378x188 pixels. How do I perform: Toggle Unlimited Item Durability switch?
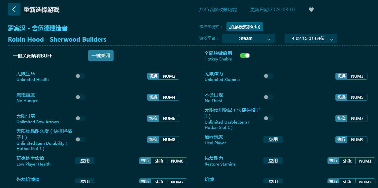tap(80, 139)
